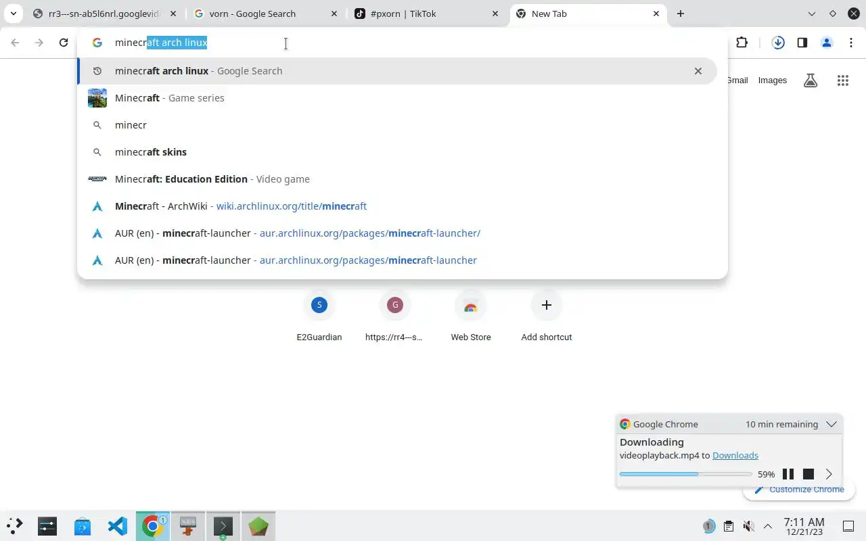Open the https://rr4 shortcut tile
Screen dimensions: 866x541
coord(395,316)
